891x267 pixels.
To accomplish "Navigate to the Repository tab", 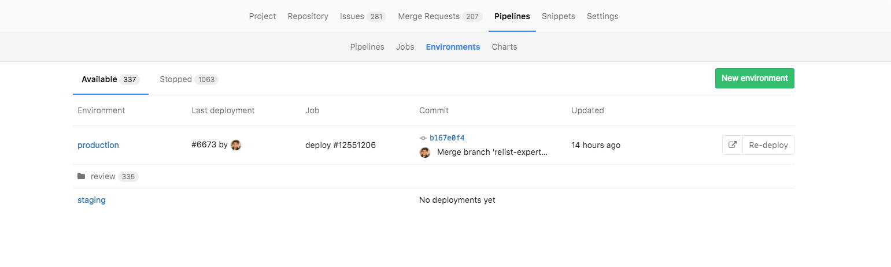I will coord(308,16).
